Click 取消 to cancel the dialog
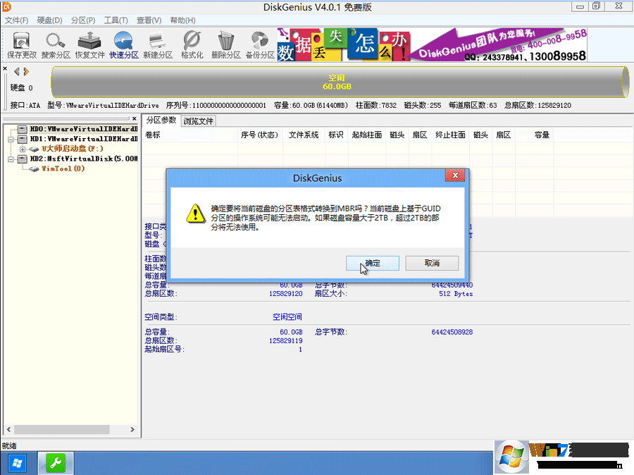 pyautogui.click(x=432, y=262)
